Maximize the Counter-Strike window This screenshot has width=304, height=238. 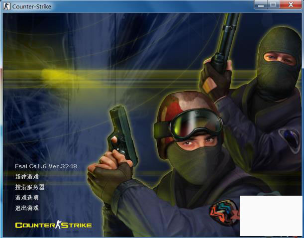pyautogui.click(x=273, y=4)
